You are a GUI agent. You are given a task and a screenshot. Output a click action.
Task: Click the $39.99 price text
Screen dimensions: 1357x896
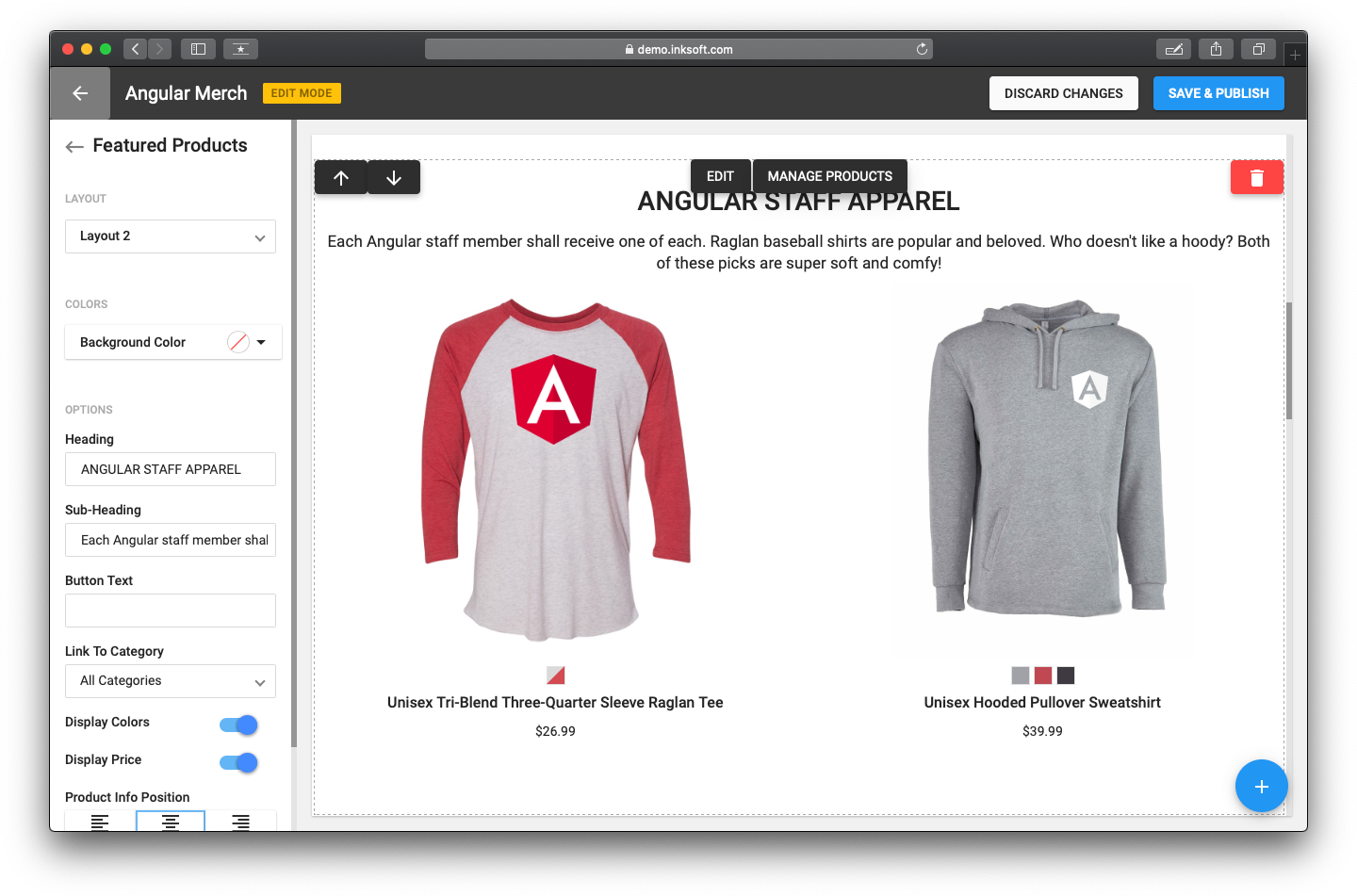click(x=1042, y=731)
